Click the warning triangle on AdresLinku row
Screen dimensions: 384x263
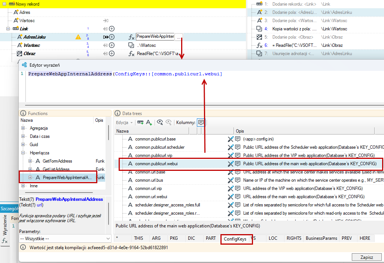78,37
